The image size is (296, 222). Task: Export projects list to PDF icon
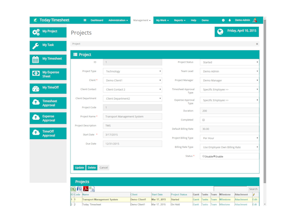[x=85, y=189]
